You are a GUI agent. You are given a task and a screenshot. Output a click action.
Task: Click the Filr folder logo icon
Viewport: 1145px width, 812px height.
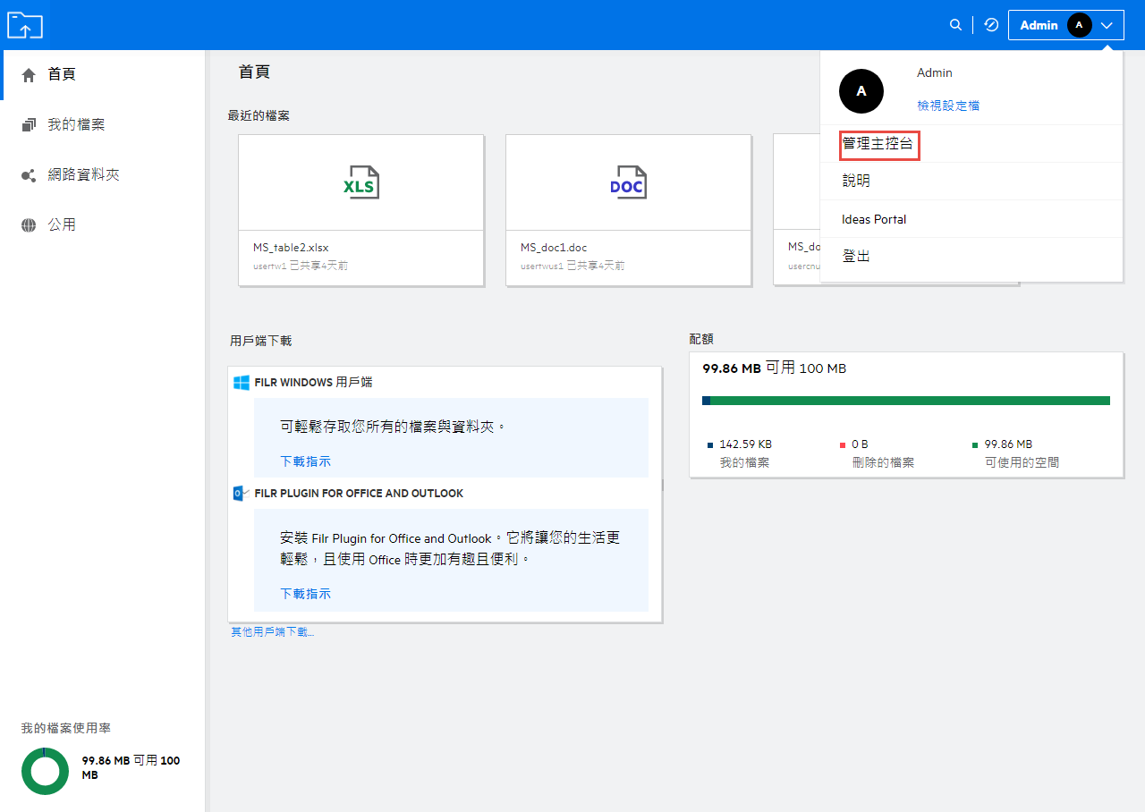pyautogui.click(x=25, y=25)
